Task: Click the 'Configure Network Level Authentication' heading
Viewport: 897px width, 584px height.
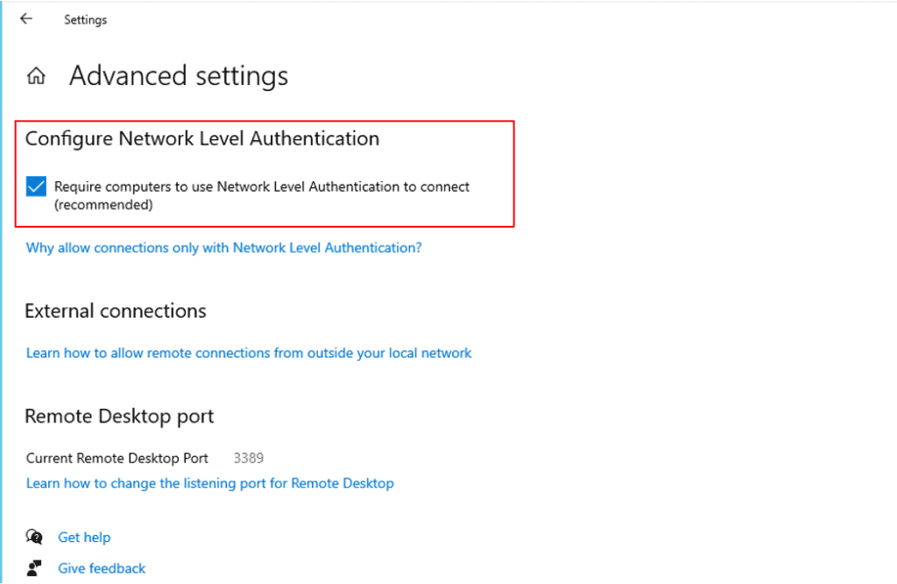Action: [x=201, y=138]
